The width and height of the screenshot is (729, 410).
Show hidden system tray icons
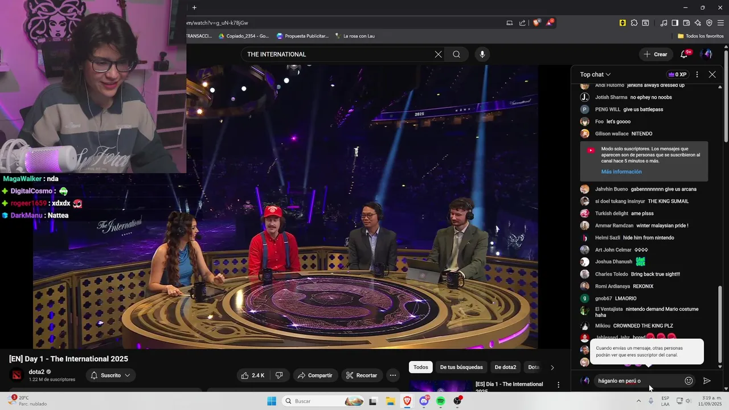pos(638,401)
